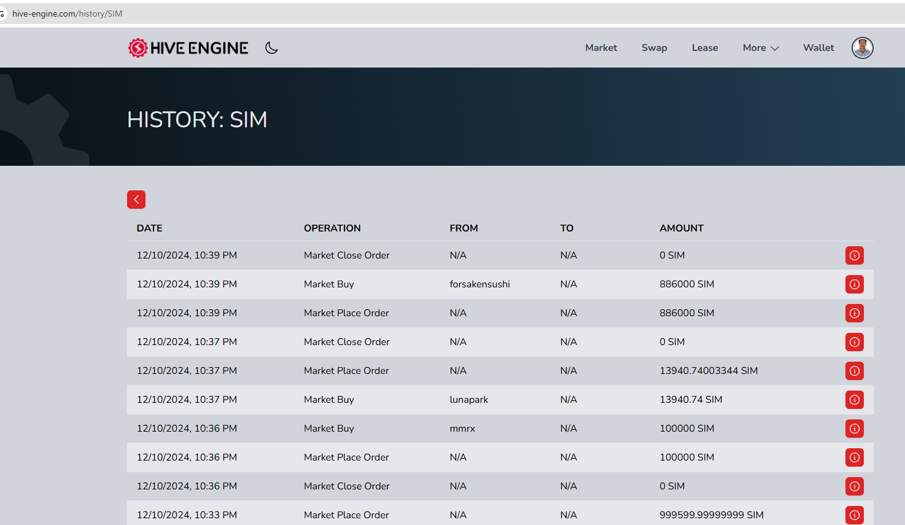Viewport: 905px width, 525px height.
Task: Click the 13940.74003344 SIM amount
Action: click(x=709, y=371)
